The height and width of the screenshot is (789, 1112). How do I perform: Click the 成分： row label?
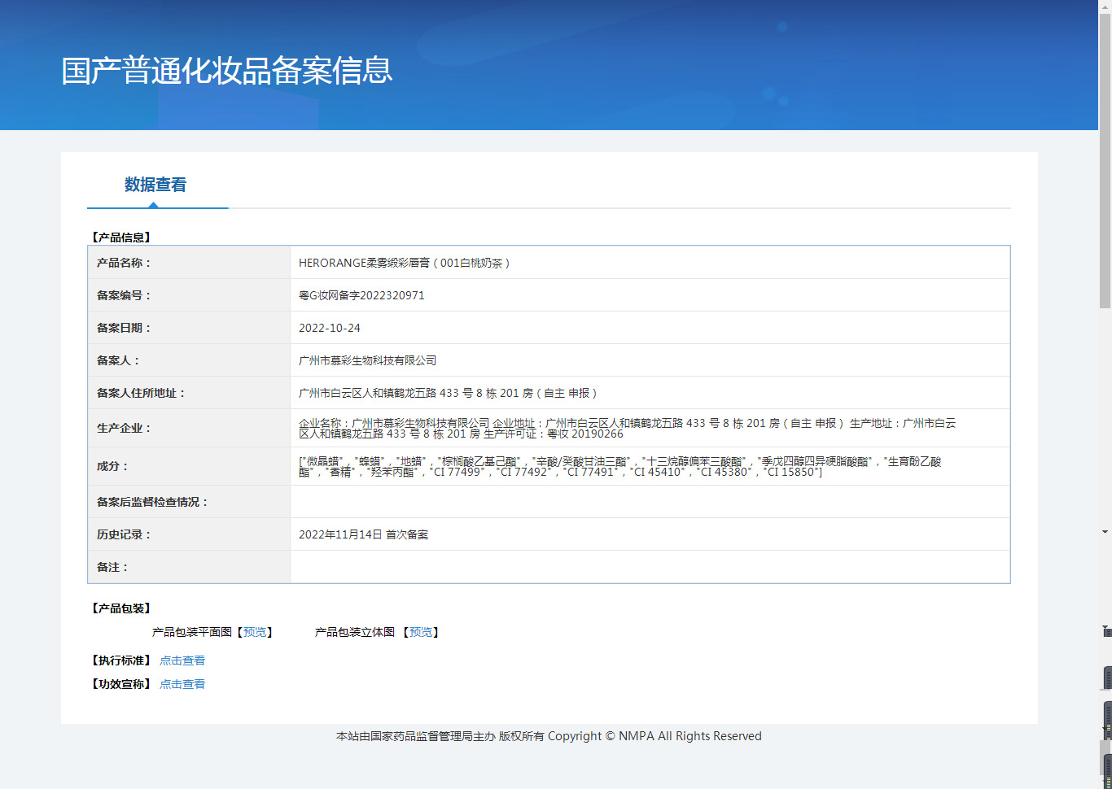(x=113, y=466)
